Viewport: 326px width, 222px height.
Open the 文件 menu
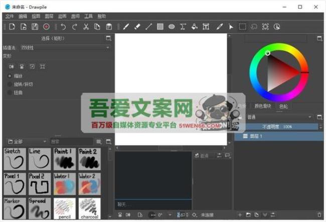[x=10, y=17]
